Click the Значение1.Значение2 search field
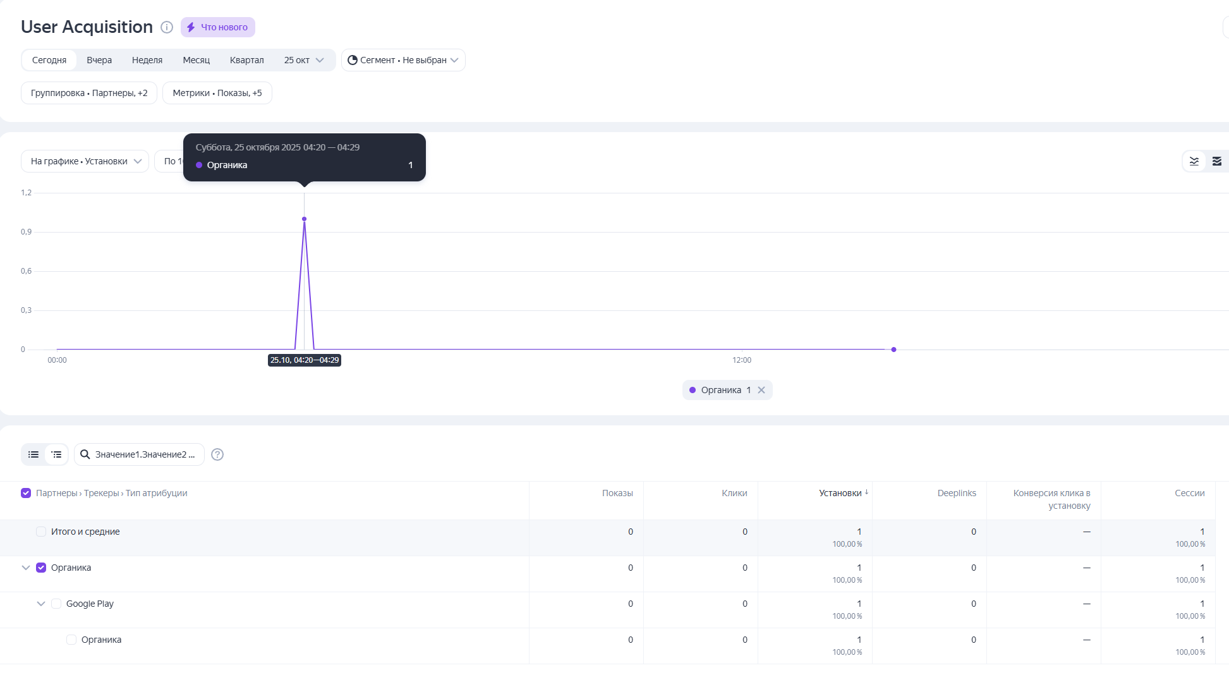 tap(145, 454)
